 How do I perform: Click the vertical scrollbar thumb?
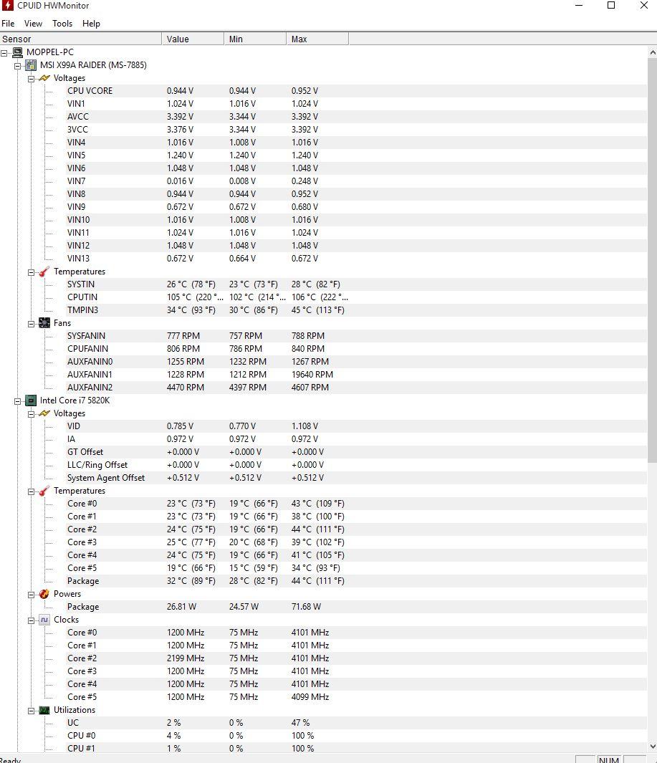tap(652, 260)
